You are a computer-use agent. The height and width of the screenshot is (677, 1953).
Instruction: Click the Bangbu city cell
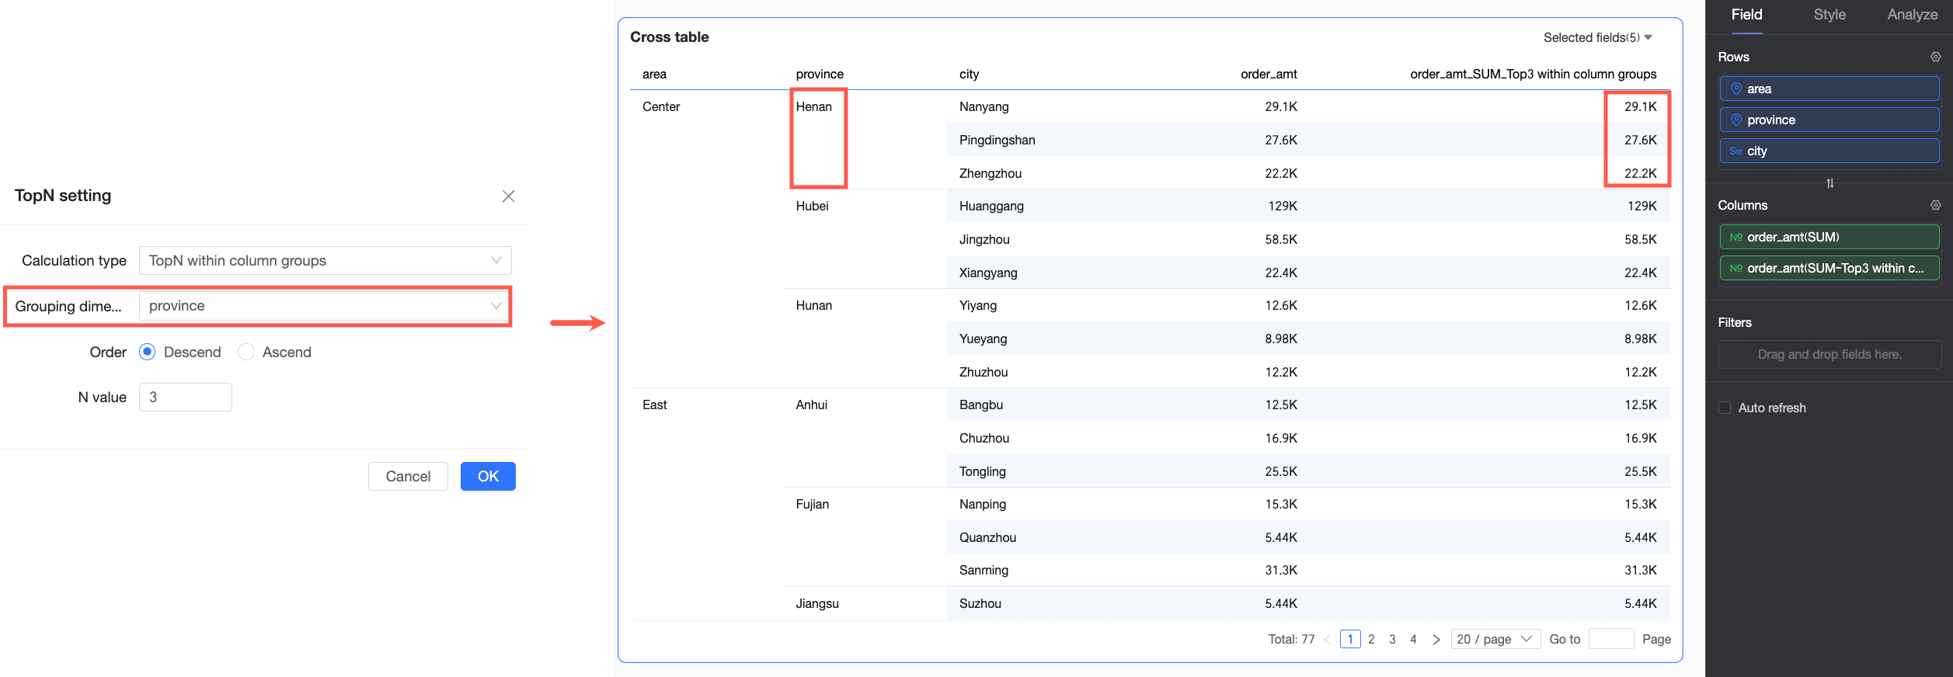pos(980,404)
